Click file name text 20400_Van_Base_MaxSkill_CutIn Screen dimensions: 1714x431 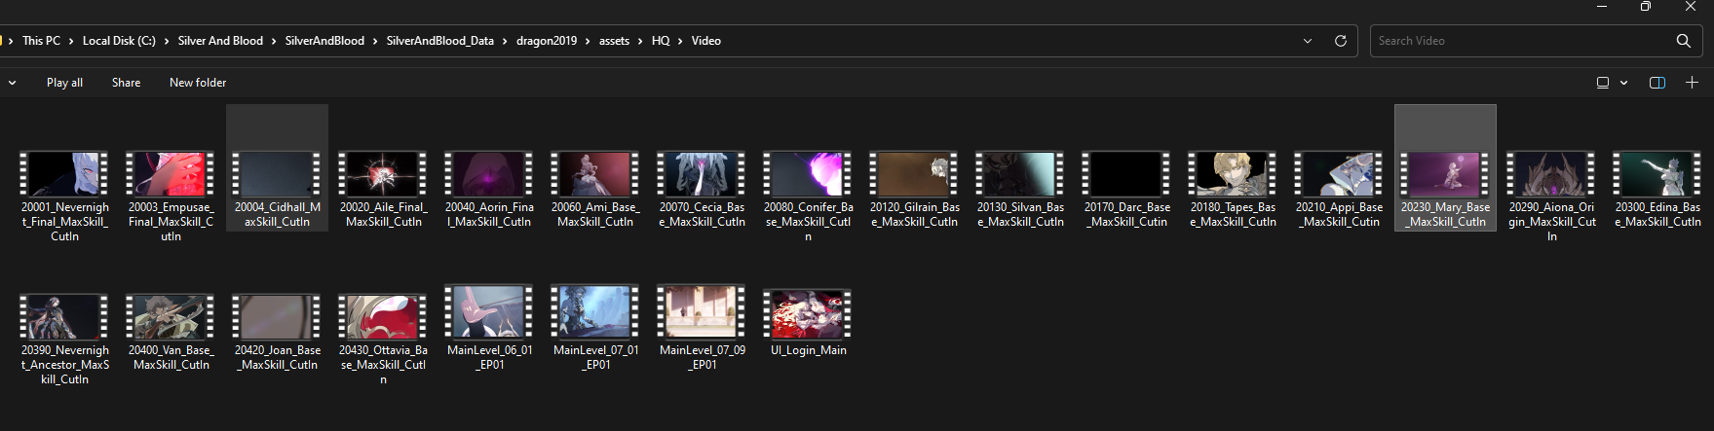171,357
